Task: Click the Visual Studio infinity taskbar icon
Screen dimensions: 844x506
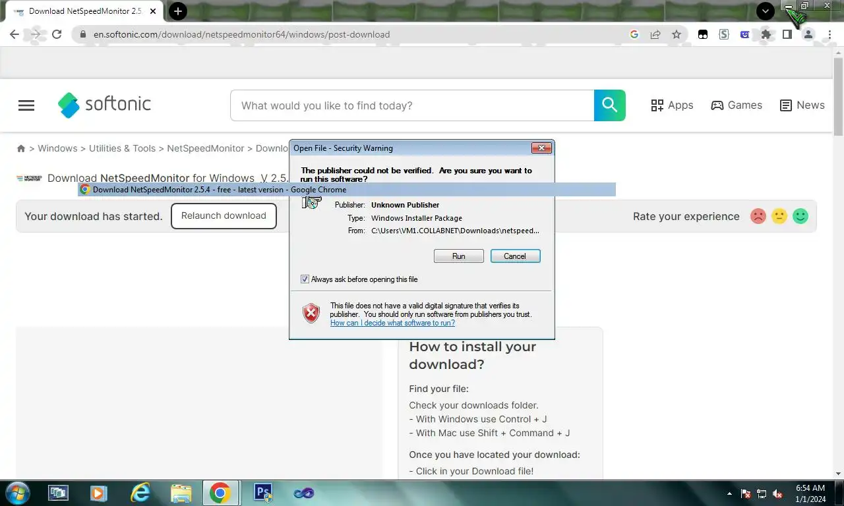Action: (x=304, y=493)
